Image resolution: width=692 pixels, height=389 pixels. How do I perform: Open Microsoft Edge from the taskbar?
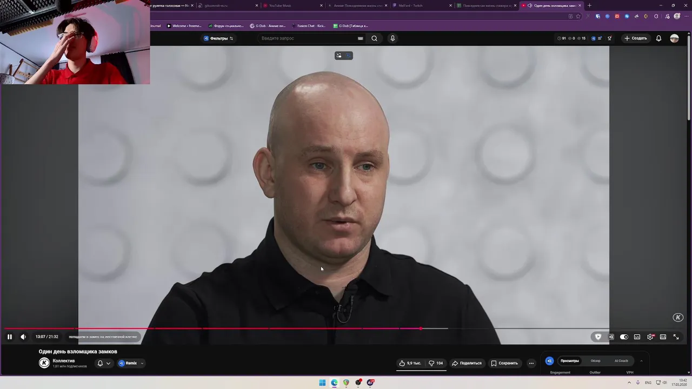[x=334, y=383]
